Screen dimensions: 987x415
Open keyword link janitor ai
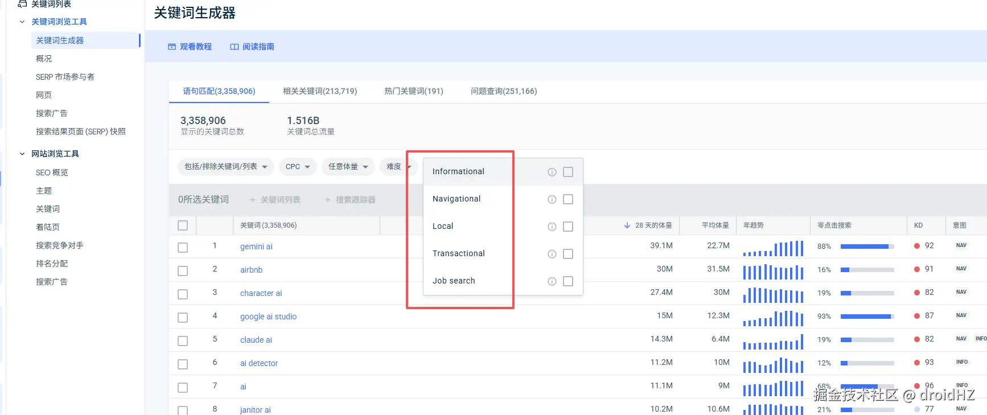pos(256,410)
